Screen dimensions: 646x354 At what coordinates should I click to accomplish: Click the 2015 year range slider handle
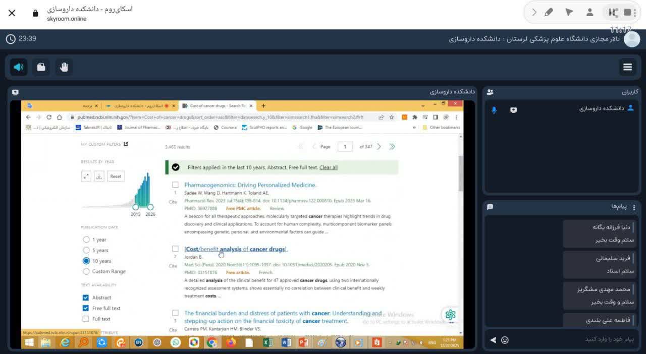(x=135, y=207)
